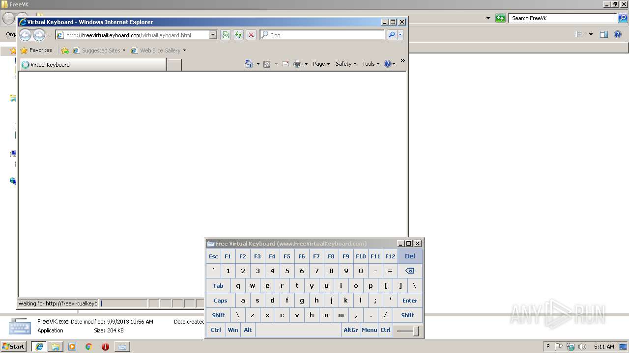
Task: Click the virtual keyboard space bar
Action: [298, 330]
